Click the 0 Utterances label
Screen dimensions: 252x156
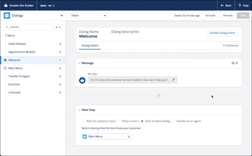click(x=230, y=46)
